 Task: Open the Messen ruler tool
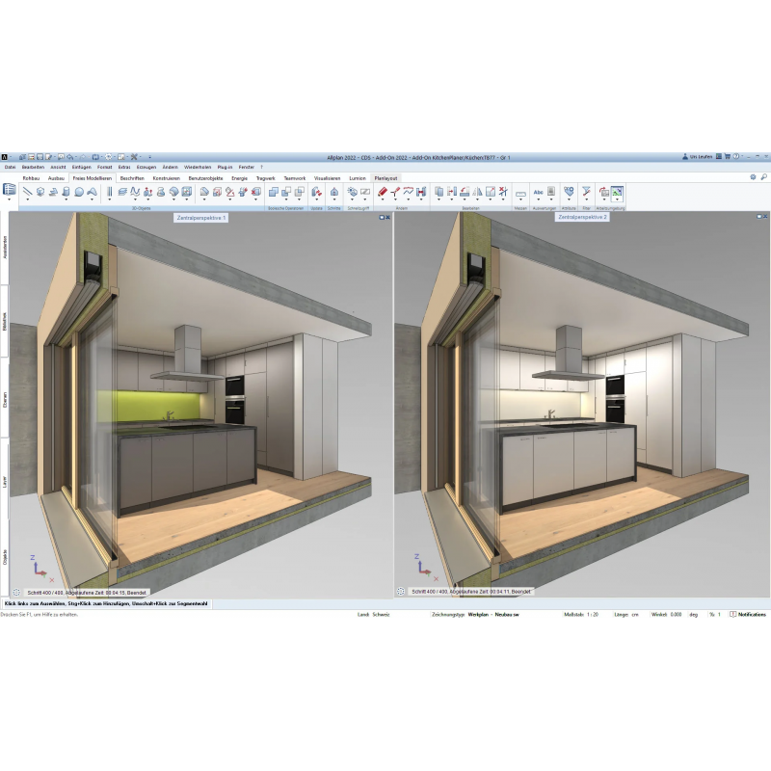coord(520,193)
